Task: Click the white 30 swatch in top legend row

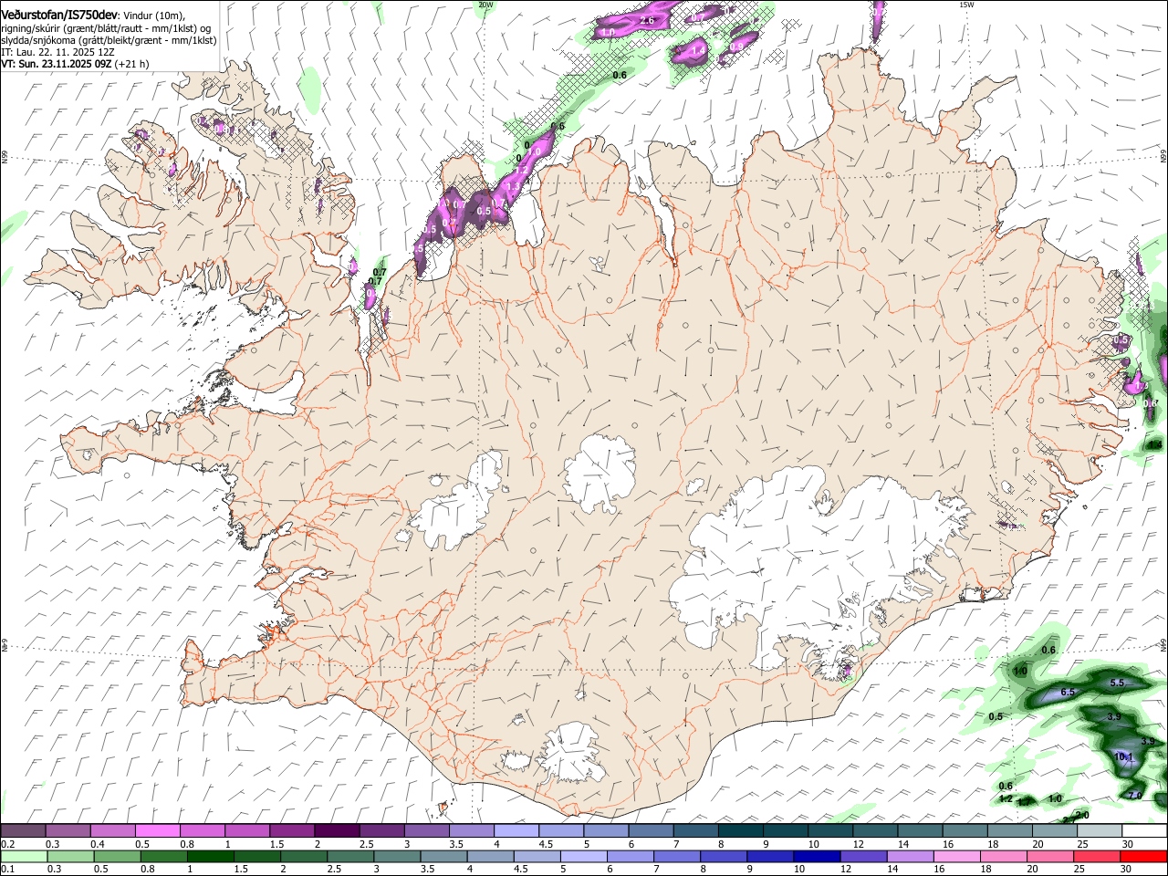Action: tap(1144, 831)
